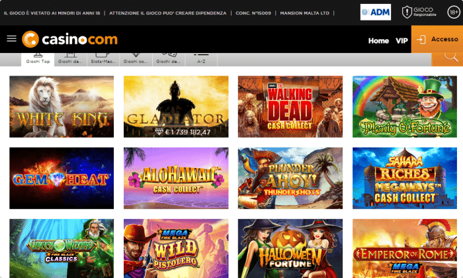Select the Giochi co.. tab

pos(136,60)
